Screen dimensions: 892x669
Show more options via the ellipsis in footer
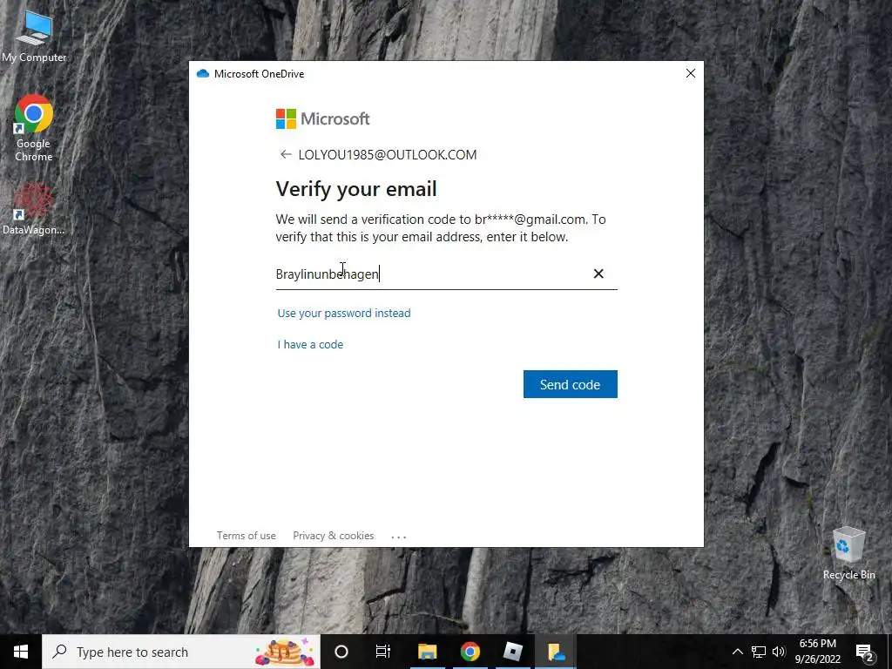pos(399,536)
